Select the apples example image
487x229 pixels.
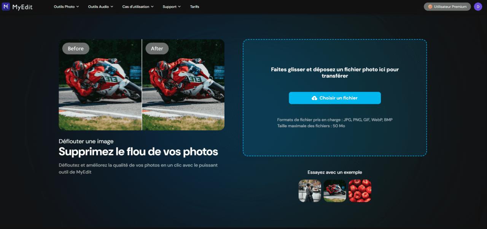(360, 191)
